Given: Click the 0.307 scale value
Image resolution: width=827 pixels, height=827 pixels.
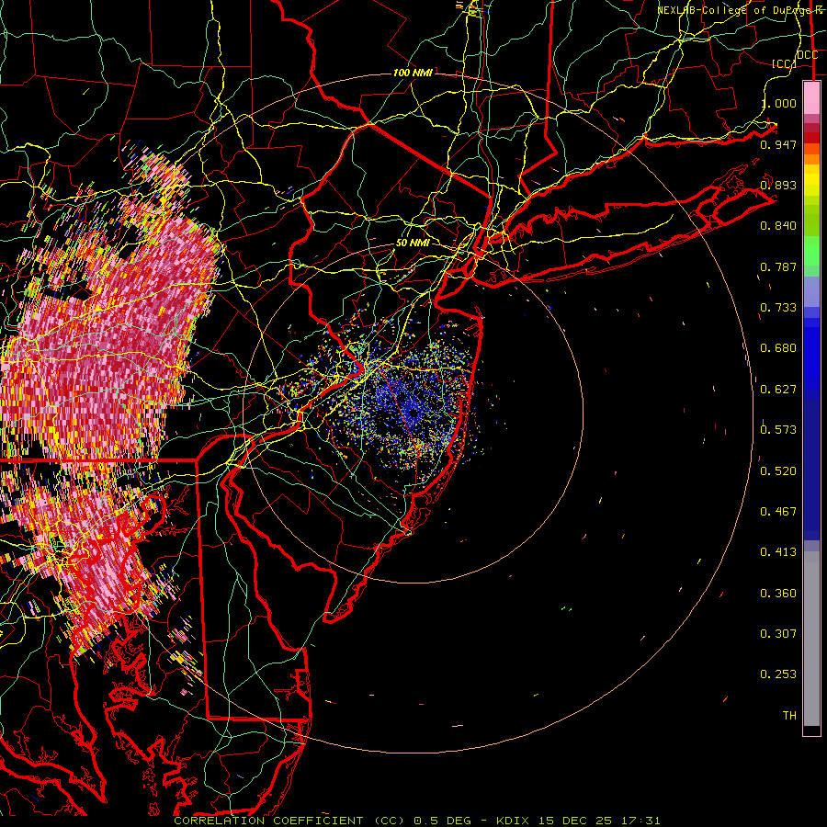Looking at the screenshot, I should click(x=778, y=634).
